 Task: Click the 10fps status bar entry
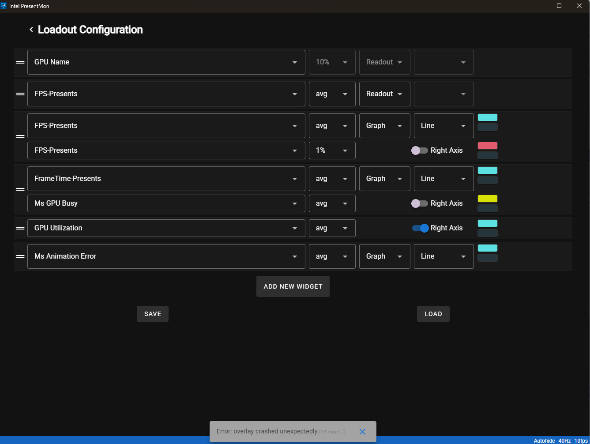(x=581, y=441)
